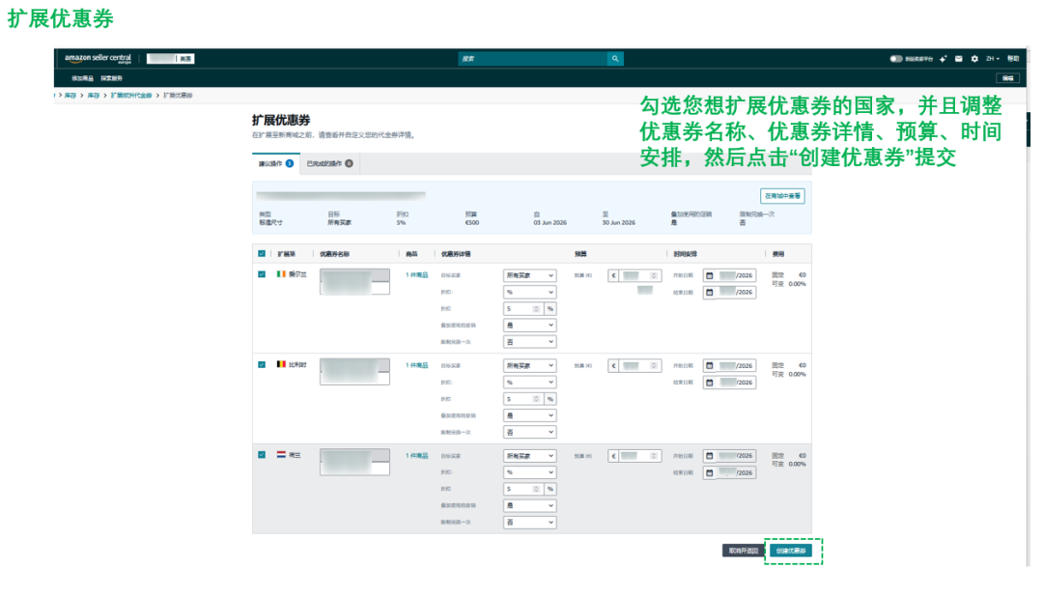Open calendar for Ireland start date
Image resolution: width=1043 pixels, height=598 pixels.
(x=710, y=275)
